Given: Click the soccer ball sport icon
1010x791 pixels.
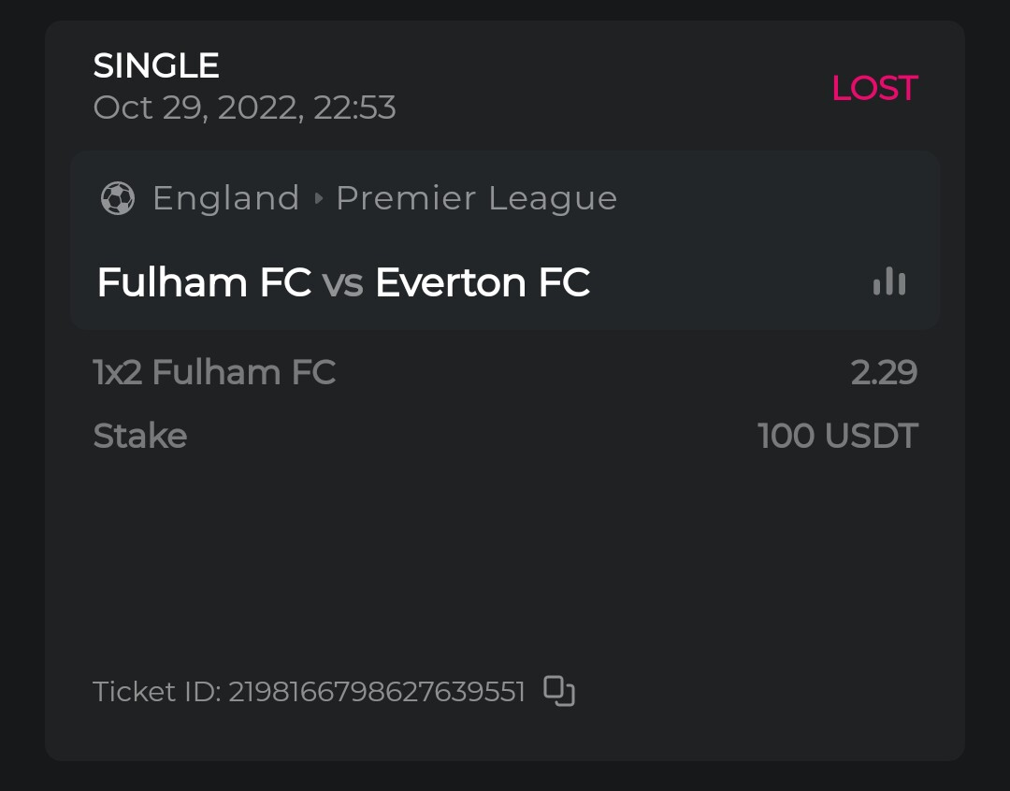Looking at the screenshot, I should [x=118, y=198].
